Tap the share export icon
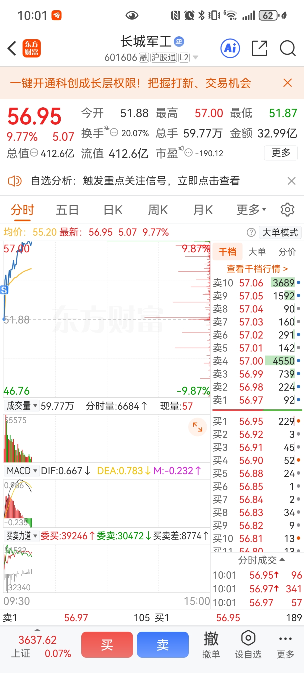Viewport: 304px width, 673px height. 260,48
